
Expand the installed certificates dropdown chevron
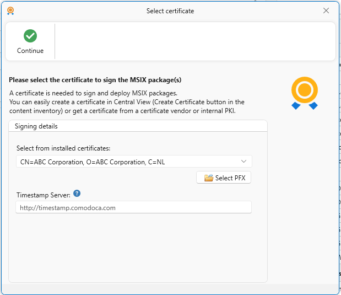pos(244,162)
